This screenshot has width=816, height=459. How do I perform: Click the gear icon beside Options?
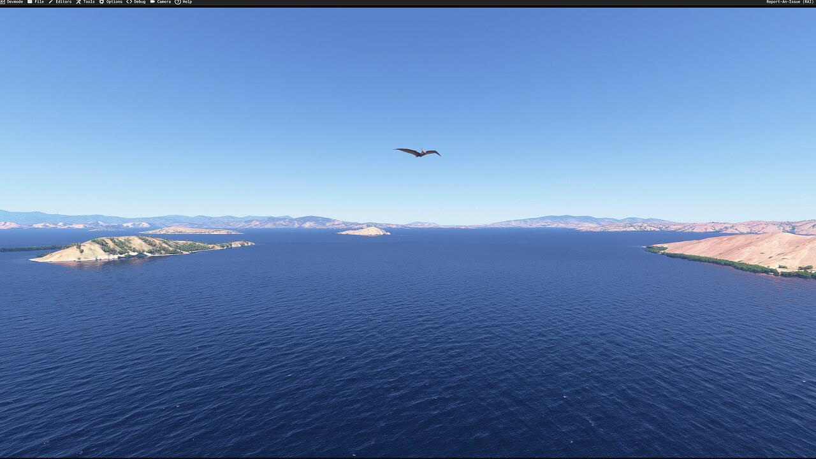coord(101,2)
